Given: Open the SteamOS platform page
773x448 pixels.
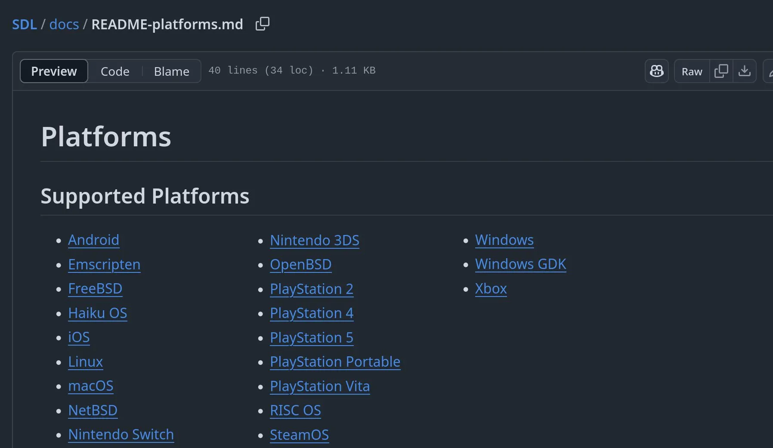Looking at the screenshot, I should pyautogui.click(x=299, y=435).
